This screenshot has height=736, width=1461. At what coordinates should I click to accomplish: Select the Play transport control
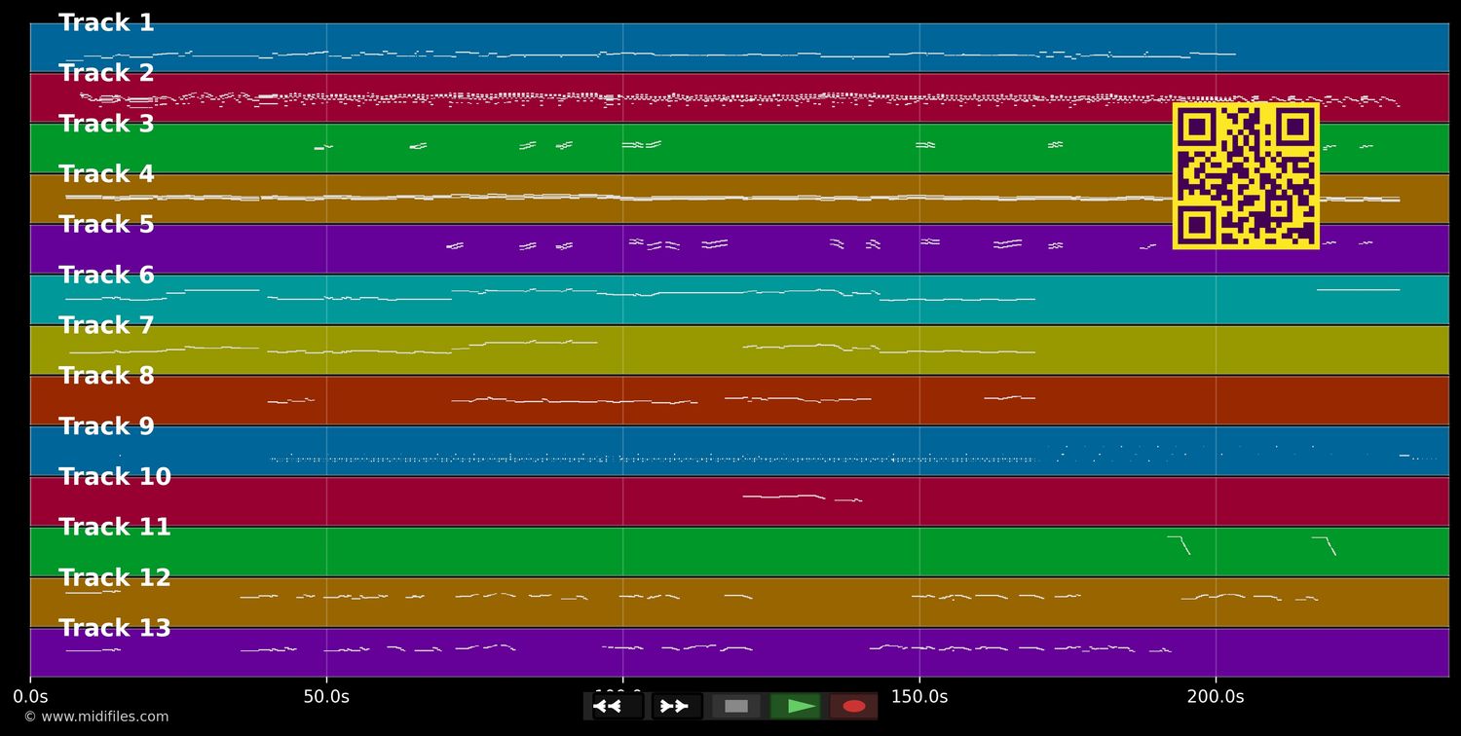(x=796, y=706)
